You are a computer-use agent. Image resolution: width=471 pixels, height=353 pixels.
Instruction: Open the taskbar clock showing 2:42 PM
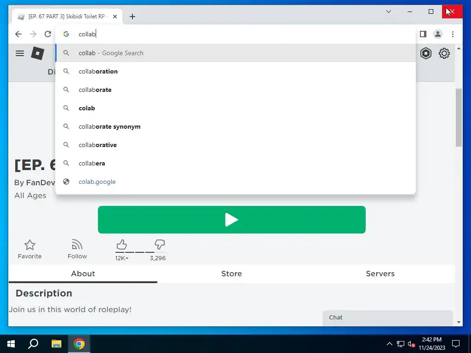point(431,344)
